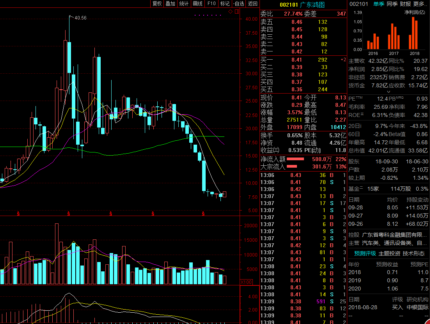Viewport: 430px width, 324px height.
Task: Open the 画线 drawing tools menu
Action: 197,4
